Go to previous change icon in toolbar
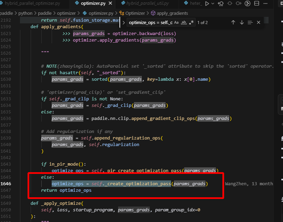The height and width of the screenshot is (222, 283). pyautogui.click(x=230, y=4)
